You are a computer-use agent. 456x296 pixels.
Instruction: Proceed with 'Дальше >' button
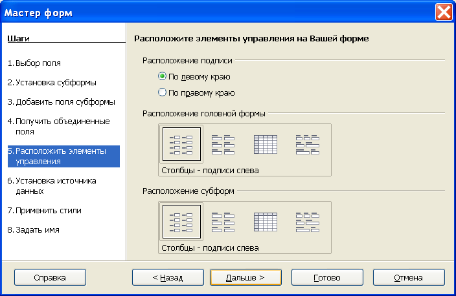tap(245, 277)
